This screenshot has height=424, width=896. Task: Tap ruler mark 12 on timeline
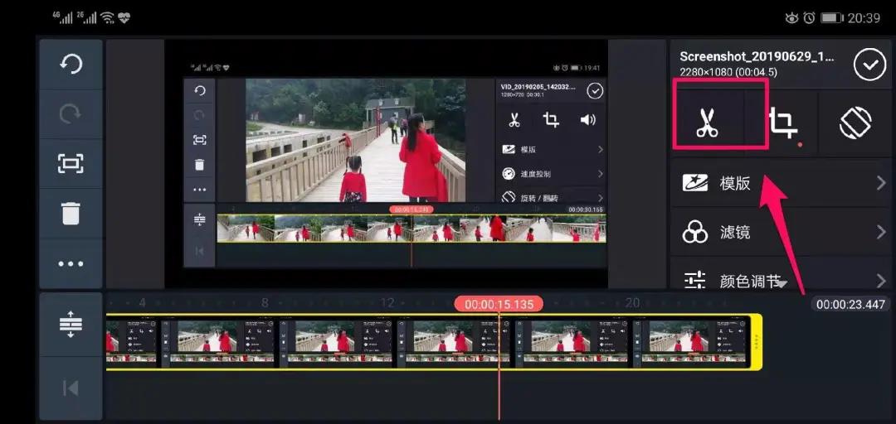coord(387,303)
